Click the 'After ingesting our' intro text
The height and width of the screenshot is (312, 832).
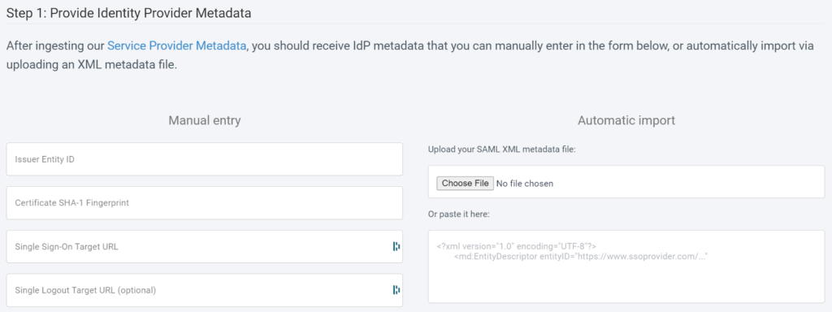(55, 46)
